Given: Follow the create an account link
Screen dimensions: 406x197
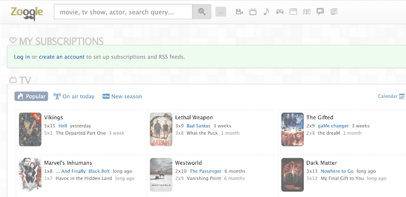Looking at the screenshot, I should pyautogui.click(x=61, y=57).
